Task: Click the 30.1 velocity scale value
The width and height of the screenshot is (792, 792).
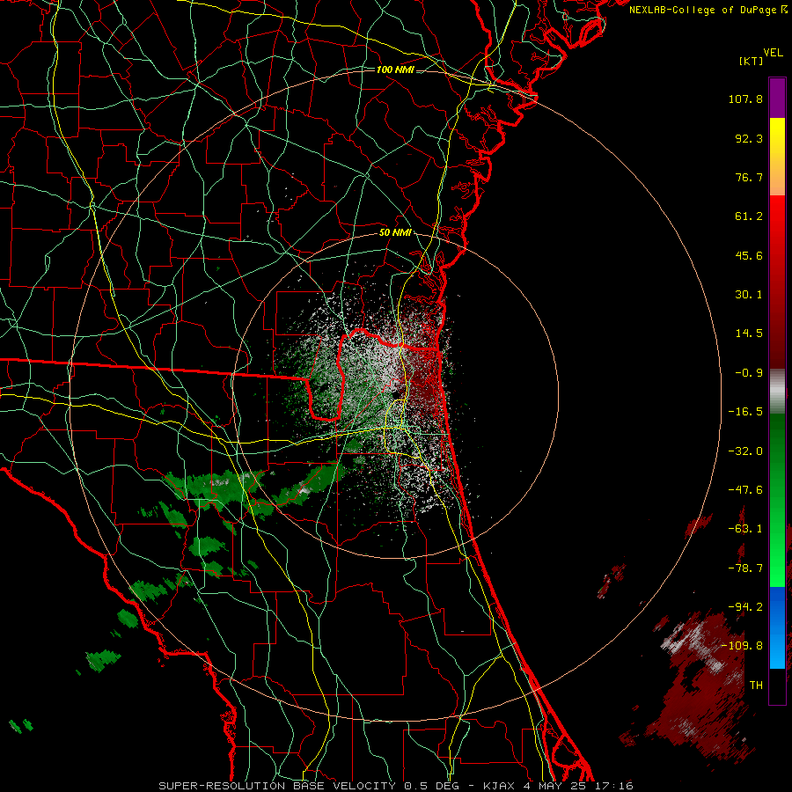Action: tap(749, 295)
